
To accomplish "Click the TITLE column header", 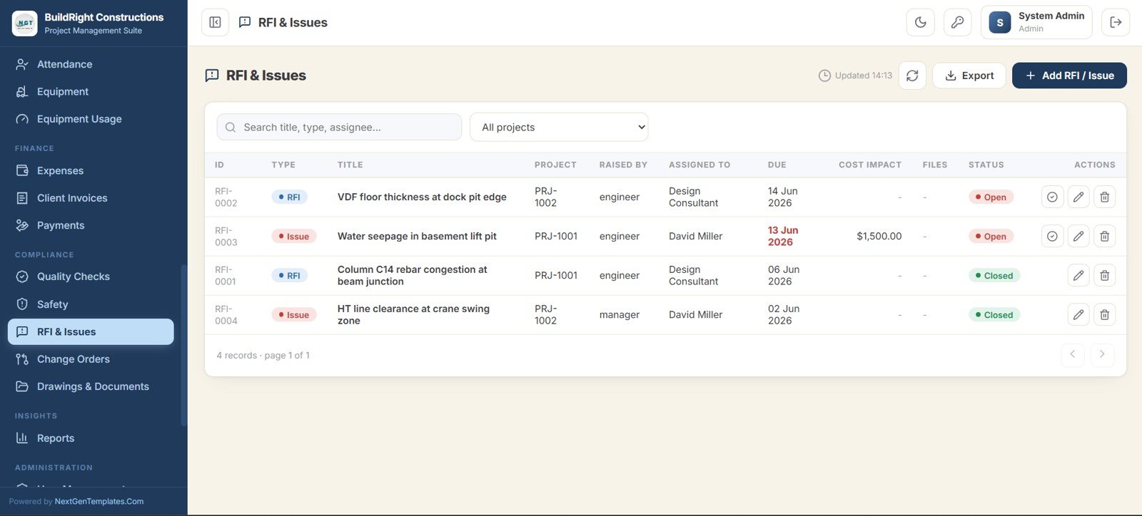I will coord(350,165).
